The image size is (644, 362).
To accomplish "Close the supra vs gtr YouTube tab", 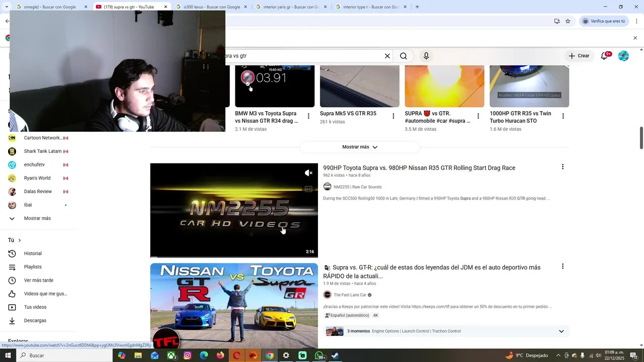I will pos(166,7).
